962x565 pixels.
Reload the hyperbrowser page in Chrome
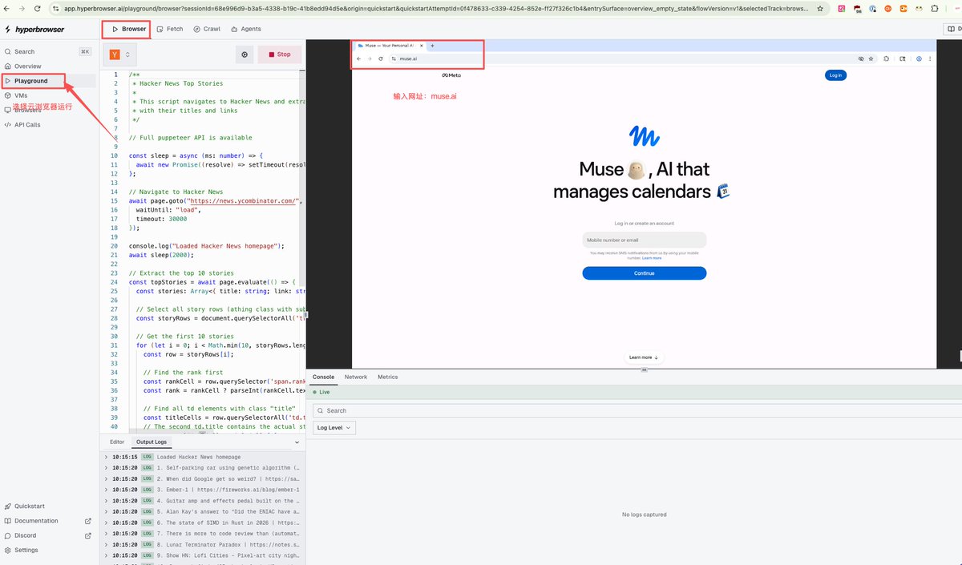(37, 9)
